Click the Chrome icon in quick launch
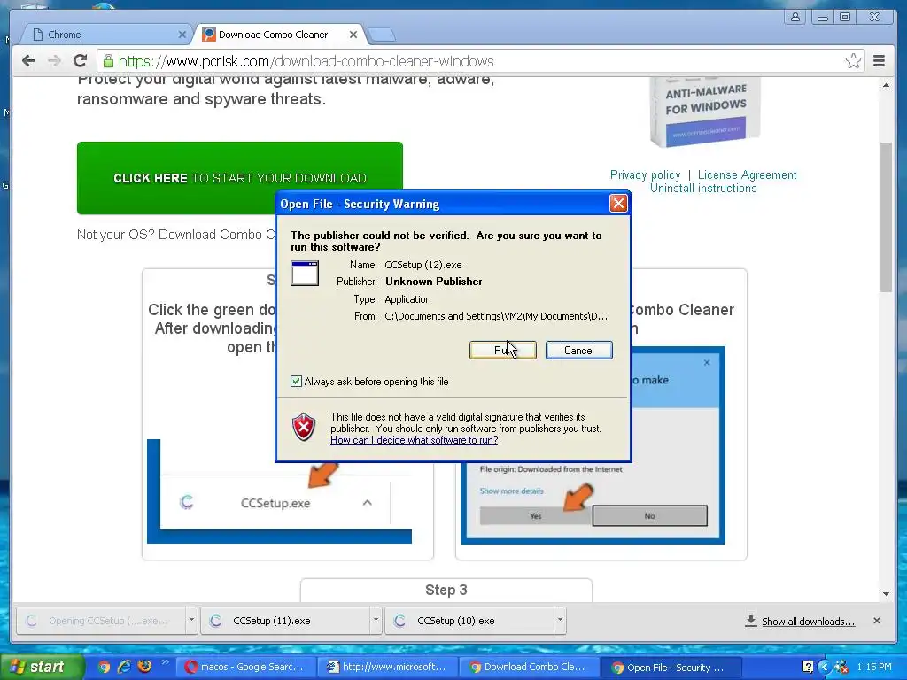Viewport: 907px width, 680px height. pyautogui.click(x=105, y=667)
